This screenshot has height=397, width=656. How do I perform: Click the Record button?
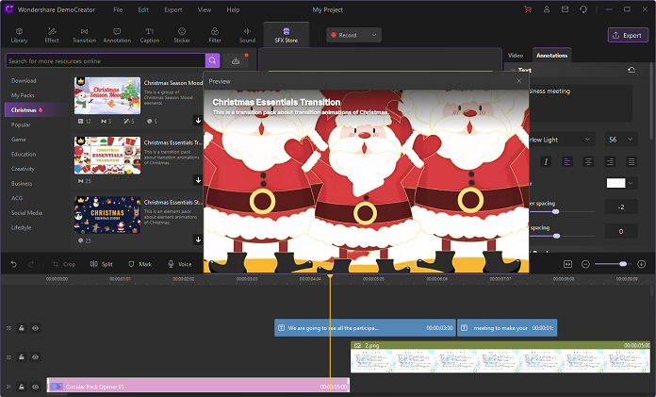344,35
